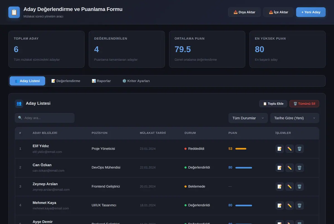Click the Değerlendirildi status for Can Özkan
Image resolution: width=334 pixels, height=224 pixels.
click(x=197, y=168)
